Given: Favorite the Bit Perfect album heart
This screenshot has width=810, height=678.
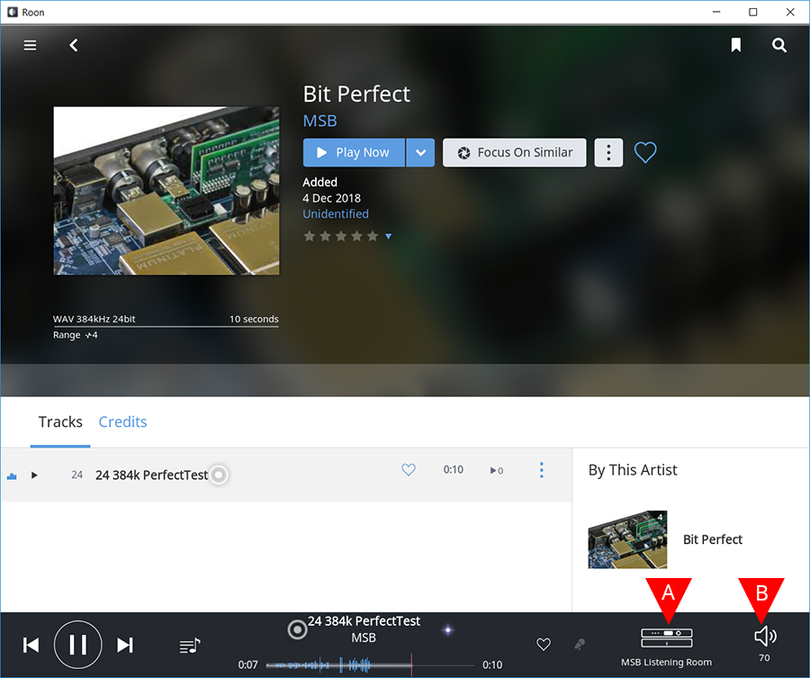Looking at the screenshot, I should (645, 153).
